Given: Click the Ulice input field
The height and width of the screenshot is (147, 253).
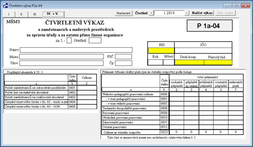Looking at the screenshot, I should click(x=61, y=63).
